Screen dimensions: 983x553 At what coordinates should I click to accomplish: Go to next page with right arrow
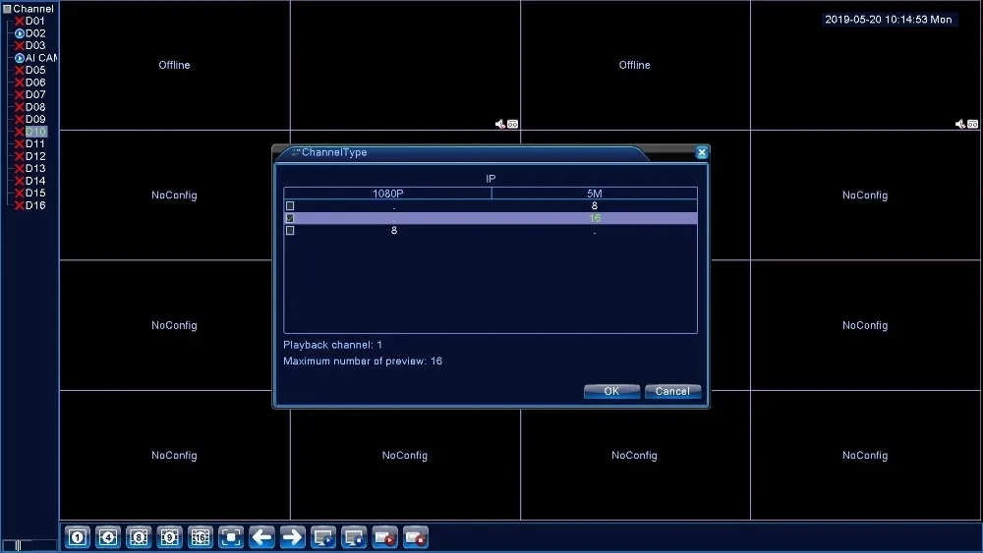click(x=292, y=537)
